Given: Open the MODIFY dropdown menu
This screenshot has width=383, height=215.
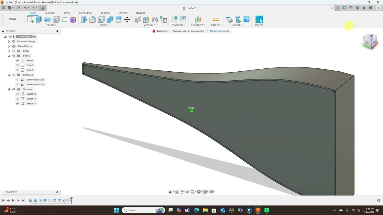Looking at the screenshot, I should click(105, 25).
